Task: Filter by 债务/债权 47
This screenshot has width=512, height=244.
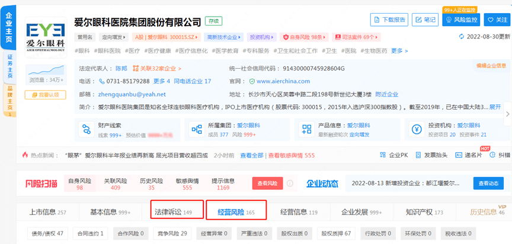Action: coord(47,233)
